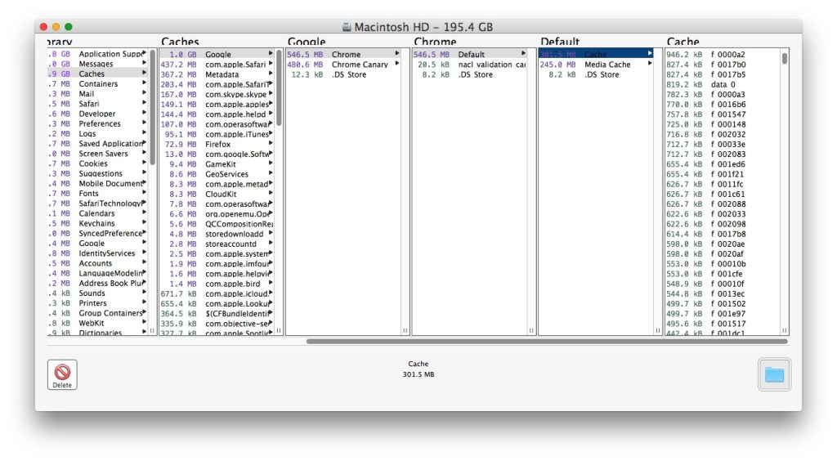Screen dimensions: 837x461
Task: Select the Safari folder in Library
Action: click(x=98, y=104)
